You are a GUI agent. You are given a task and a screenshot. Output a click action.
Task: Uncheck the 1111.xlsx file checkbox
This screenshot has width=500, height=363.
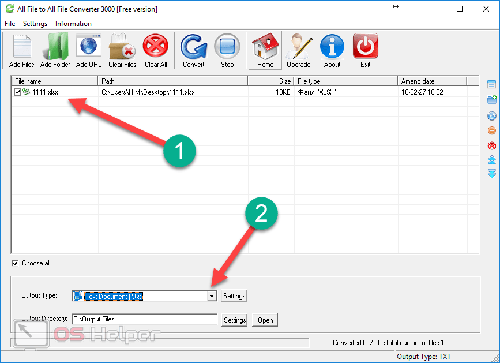tap(17, 92)
